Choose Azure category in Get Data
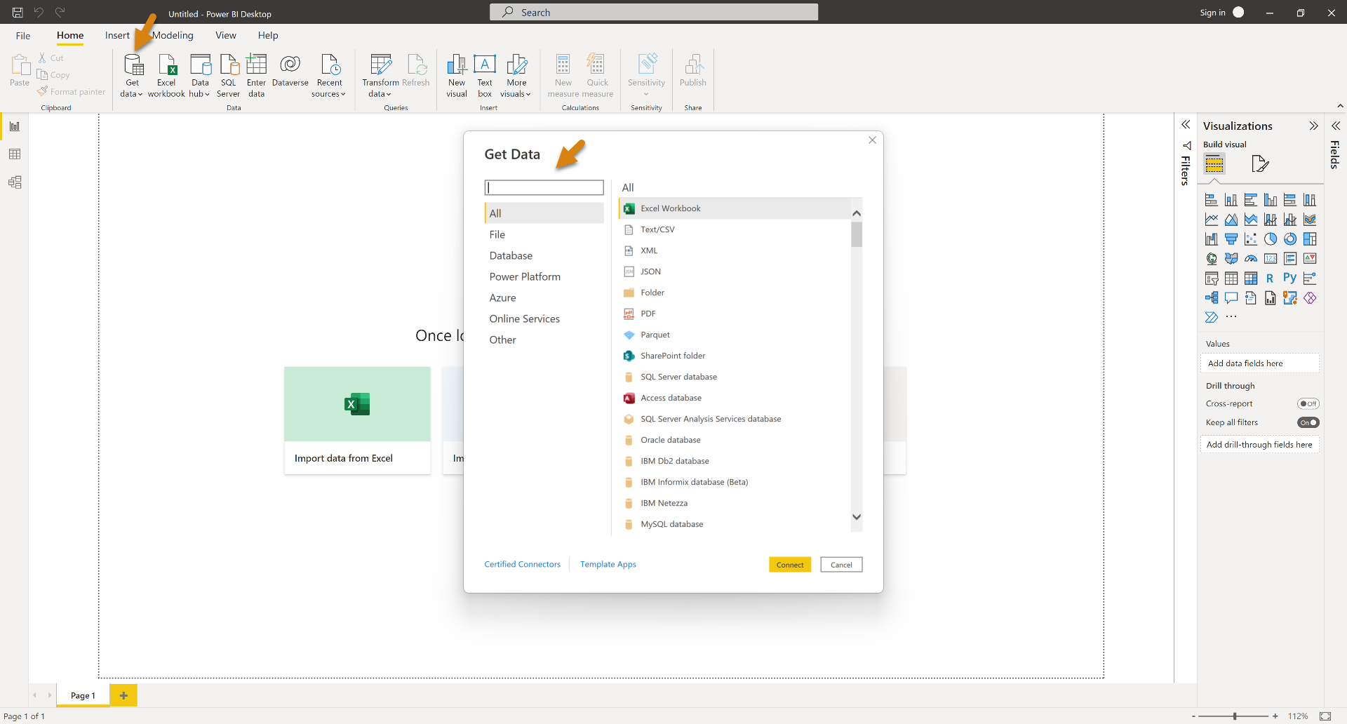Viewport: 1347px width, 724px height. (544, 298)
